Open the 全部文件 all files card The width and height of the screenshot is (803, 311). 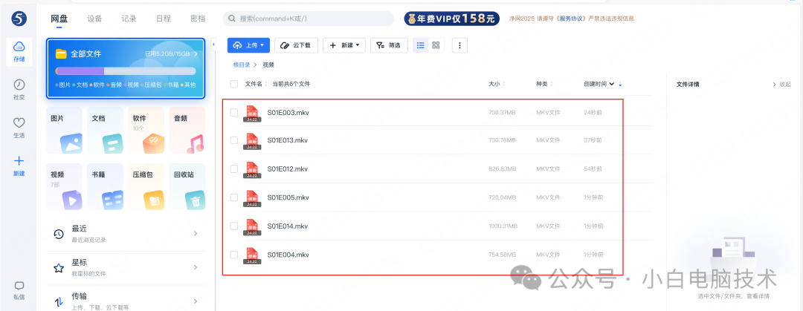[126, 68]
